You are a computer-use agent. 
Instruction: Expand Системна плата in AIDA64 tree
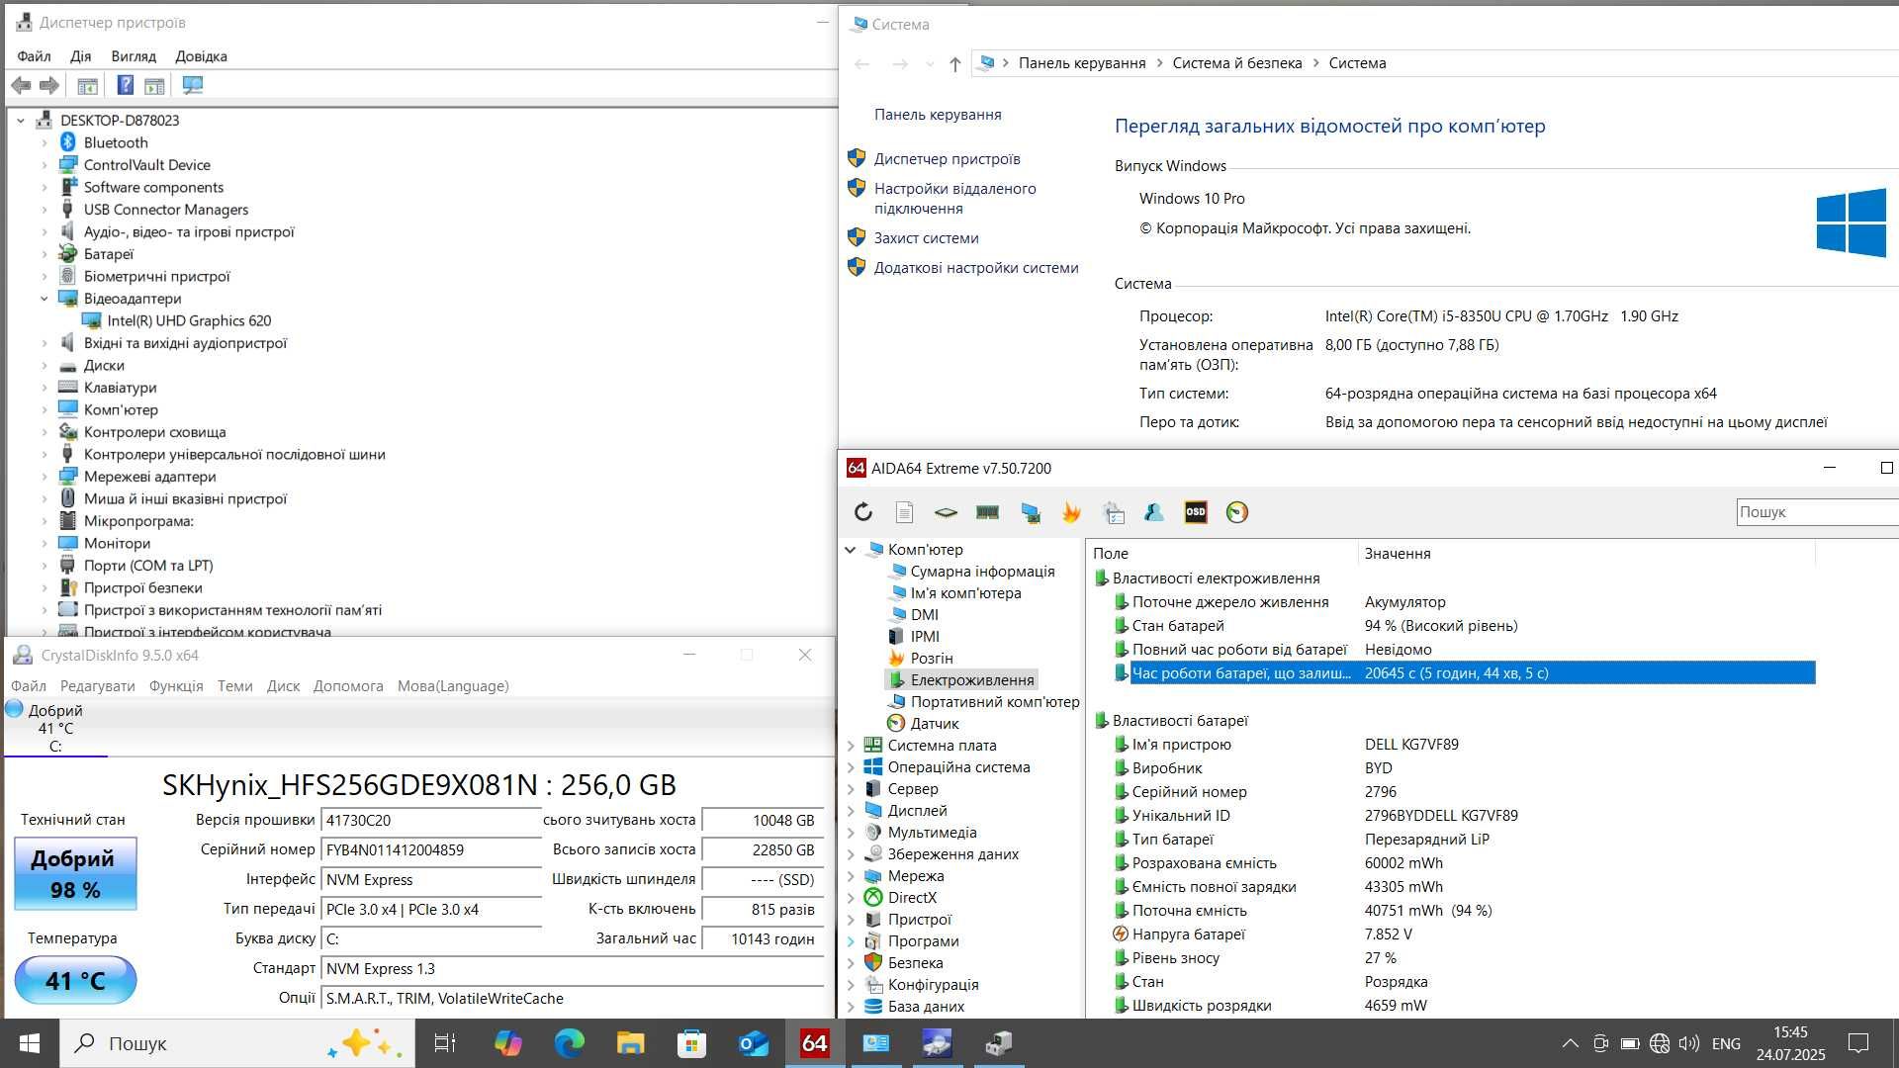[x=851, y=746]
